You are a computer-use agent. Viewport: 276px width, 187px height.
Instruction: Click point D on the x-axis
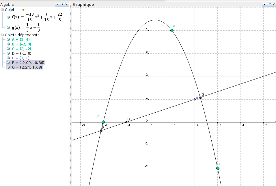pyautogui.click(x=126, y=122)
